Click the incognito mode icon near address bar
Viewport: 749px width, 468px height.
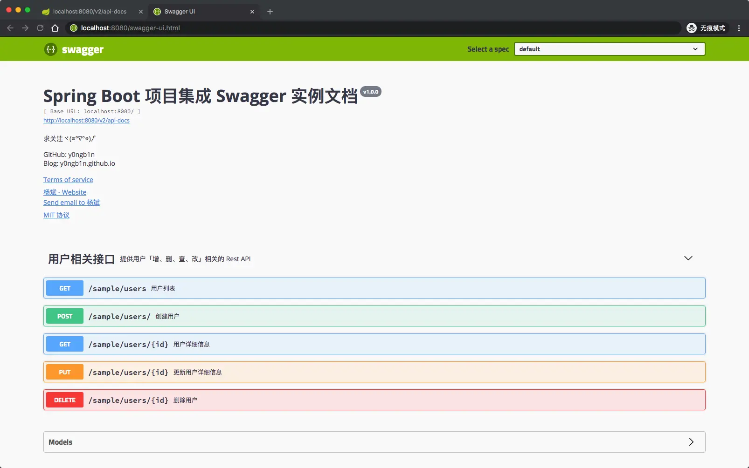pos(692,28)
